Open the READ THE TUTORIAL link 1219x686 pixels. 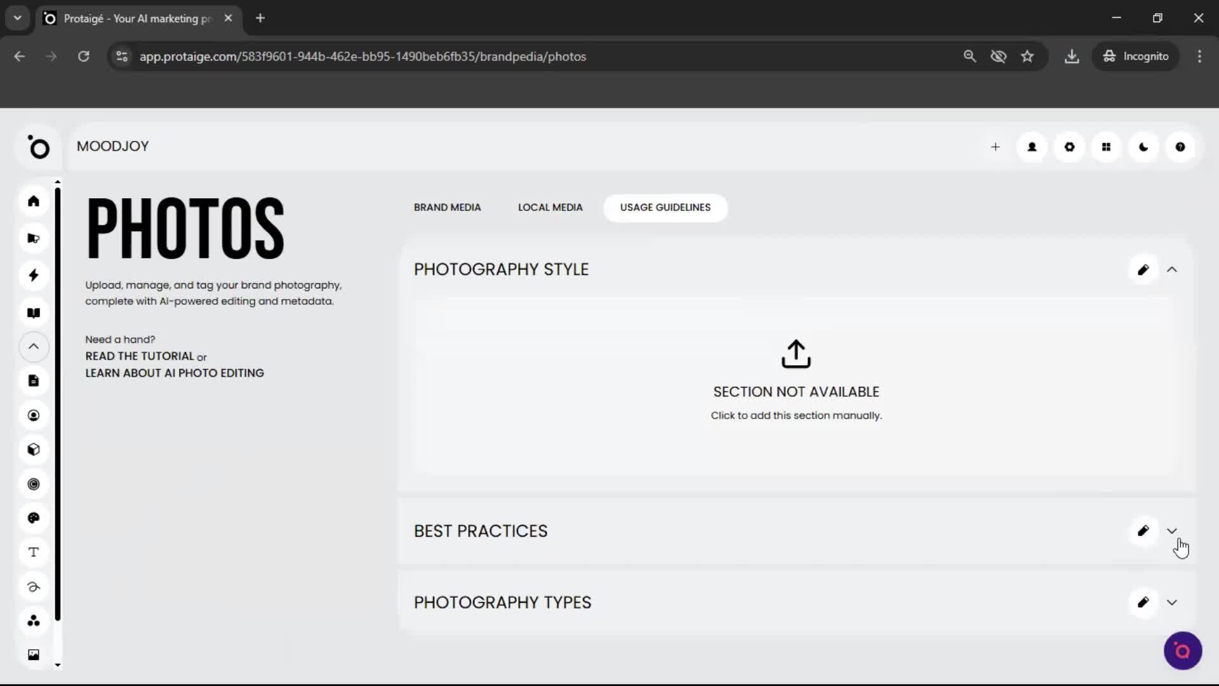click(x=139, y=356)
